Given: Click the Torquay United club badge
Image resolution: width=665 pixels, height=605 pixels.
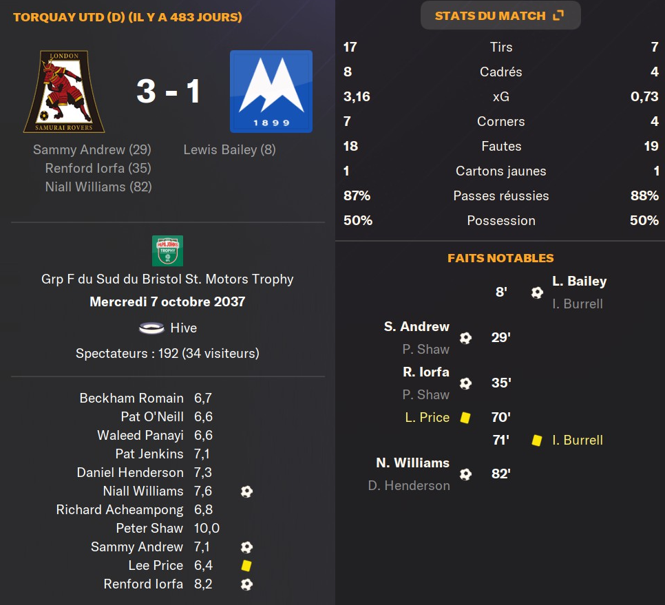Looking at the screenshot, I should 271,92.
